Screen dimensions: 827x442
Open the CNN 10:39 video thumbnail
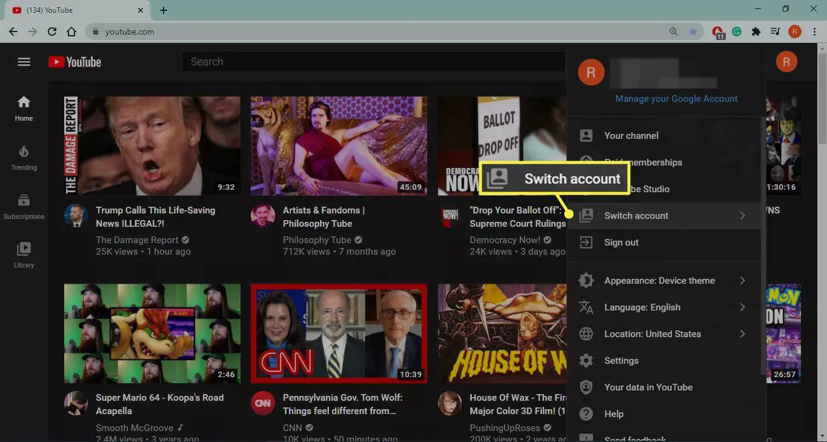[x=339, y=333]
